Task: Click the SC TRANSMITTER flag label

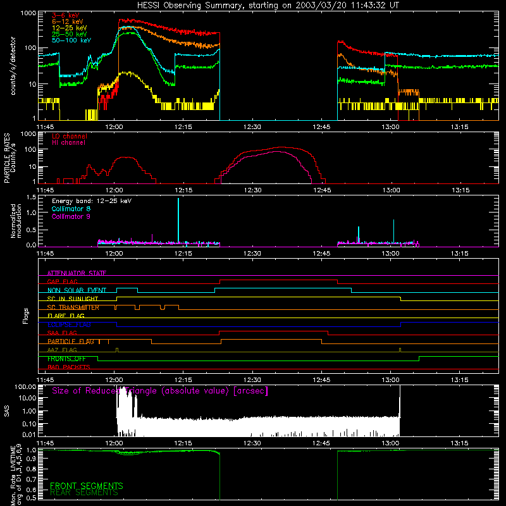Action: click(73, 307)
